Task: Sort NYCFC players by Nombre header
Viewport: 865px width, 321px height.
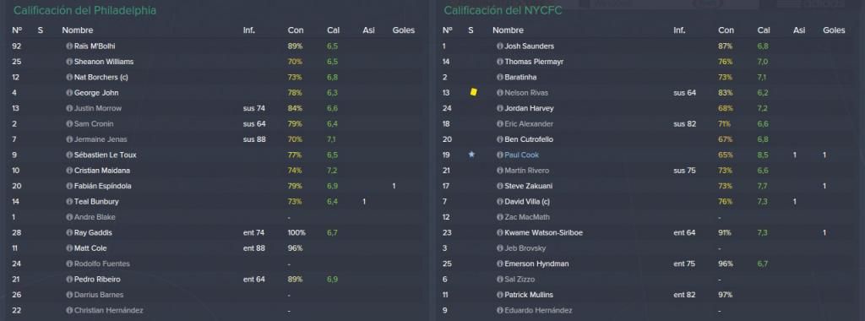Action: [508, 30]
